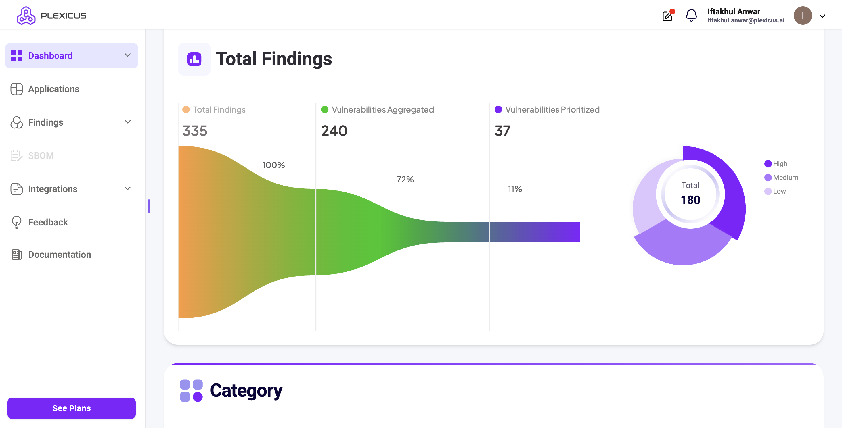Screen dimensions: 842x428
Task: Open the notification bell
Action: pos(691,15)
